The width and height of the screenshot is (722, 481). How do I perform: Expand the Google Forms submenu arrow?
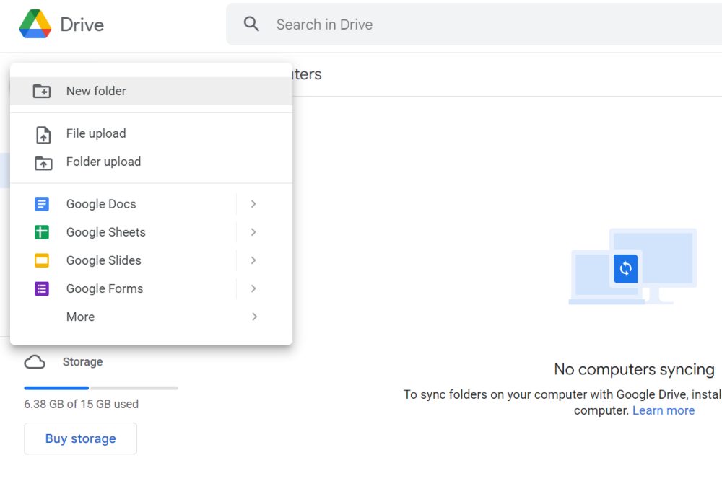pyautogui.click(x=253, y=288)
